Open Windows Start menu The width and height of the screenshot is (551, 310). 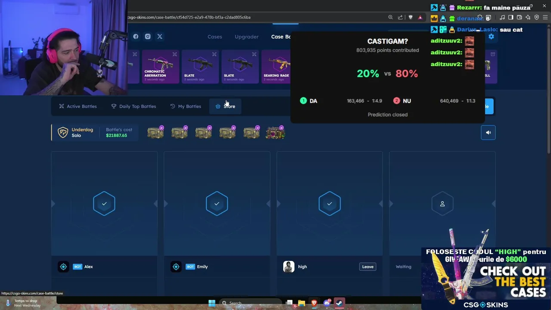click(212, 303)
